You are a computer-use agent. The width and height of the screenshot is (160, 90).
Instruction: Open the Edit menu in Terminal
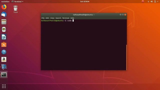[47, 18]
